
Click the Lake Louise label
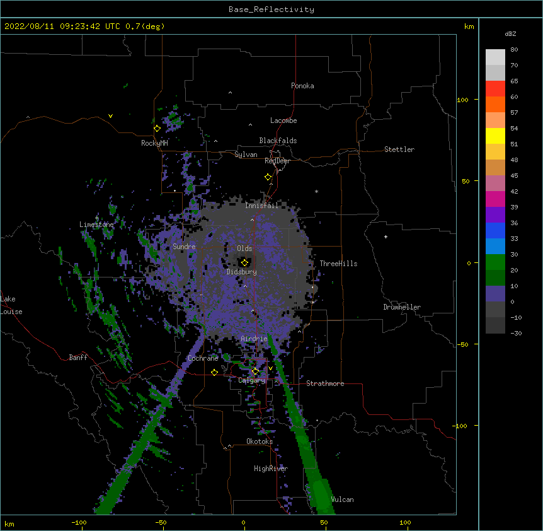11,305
